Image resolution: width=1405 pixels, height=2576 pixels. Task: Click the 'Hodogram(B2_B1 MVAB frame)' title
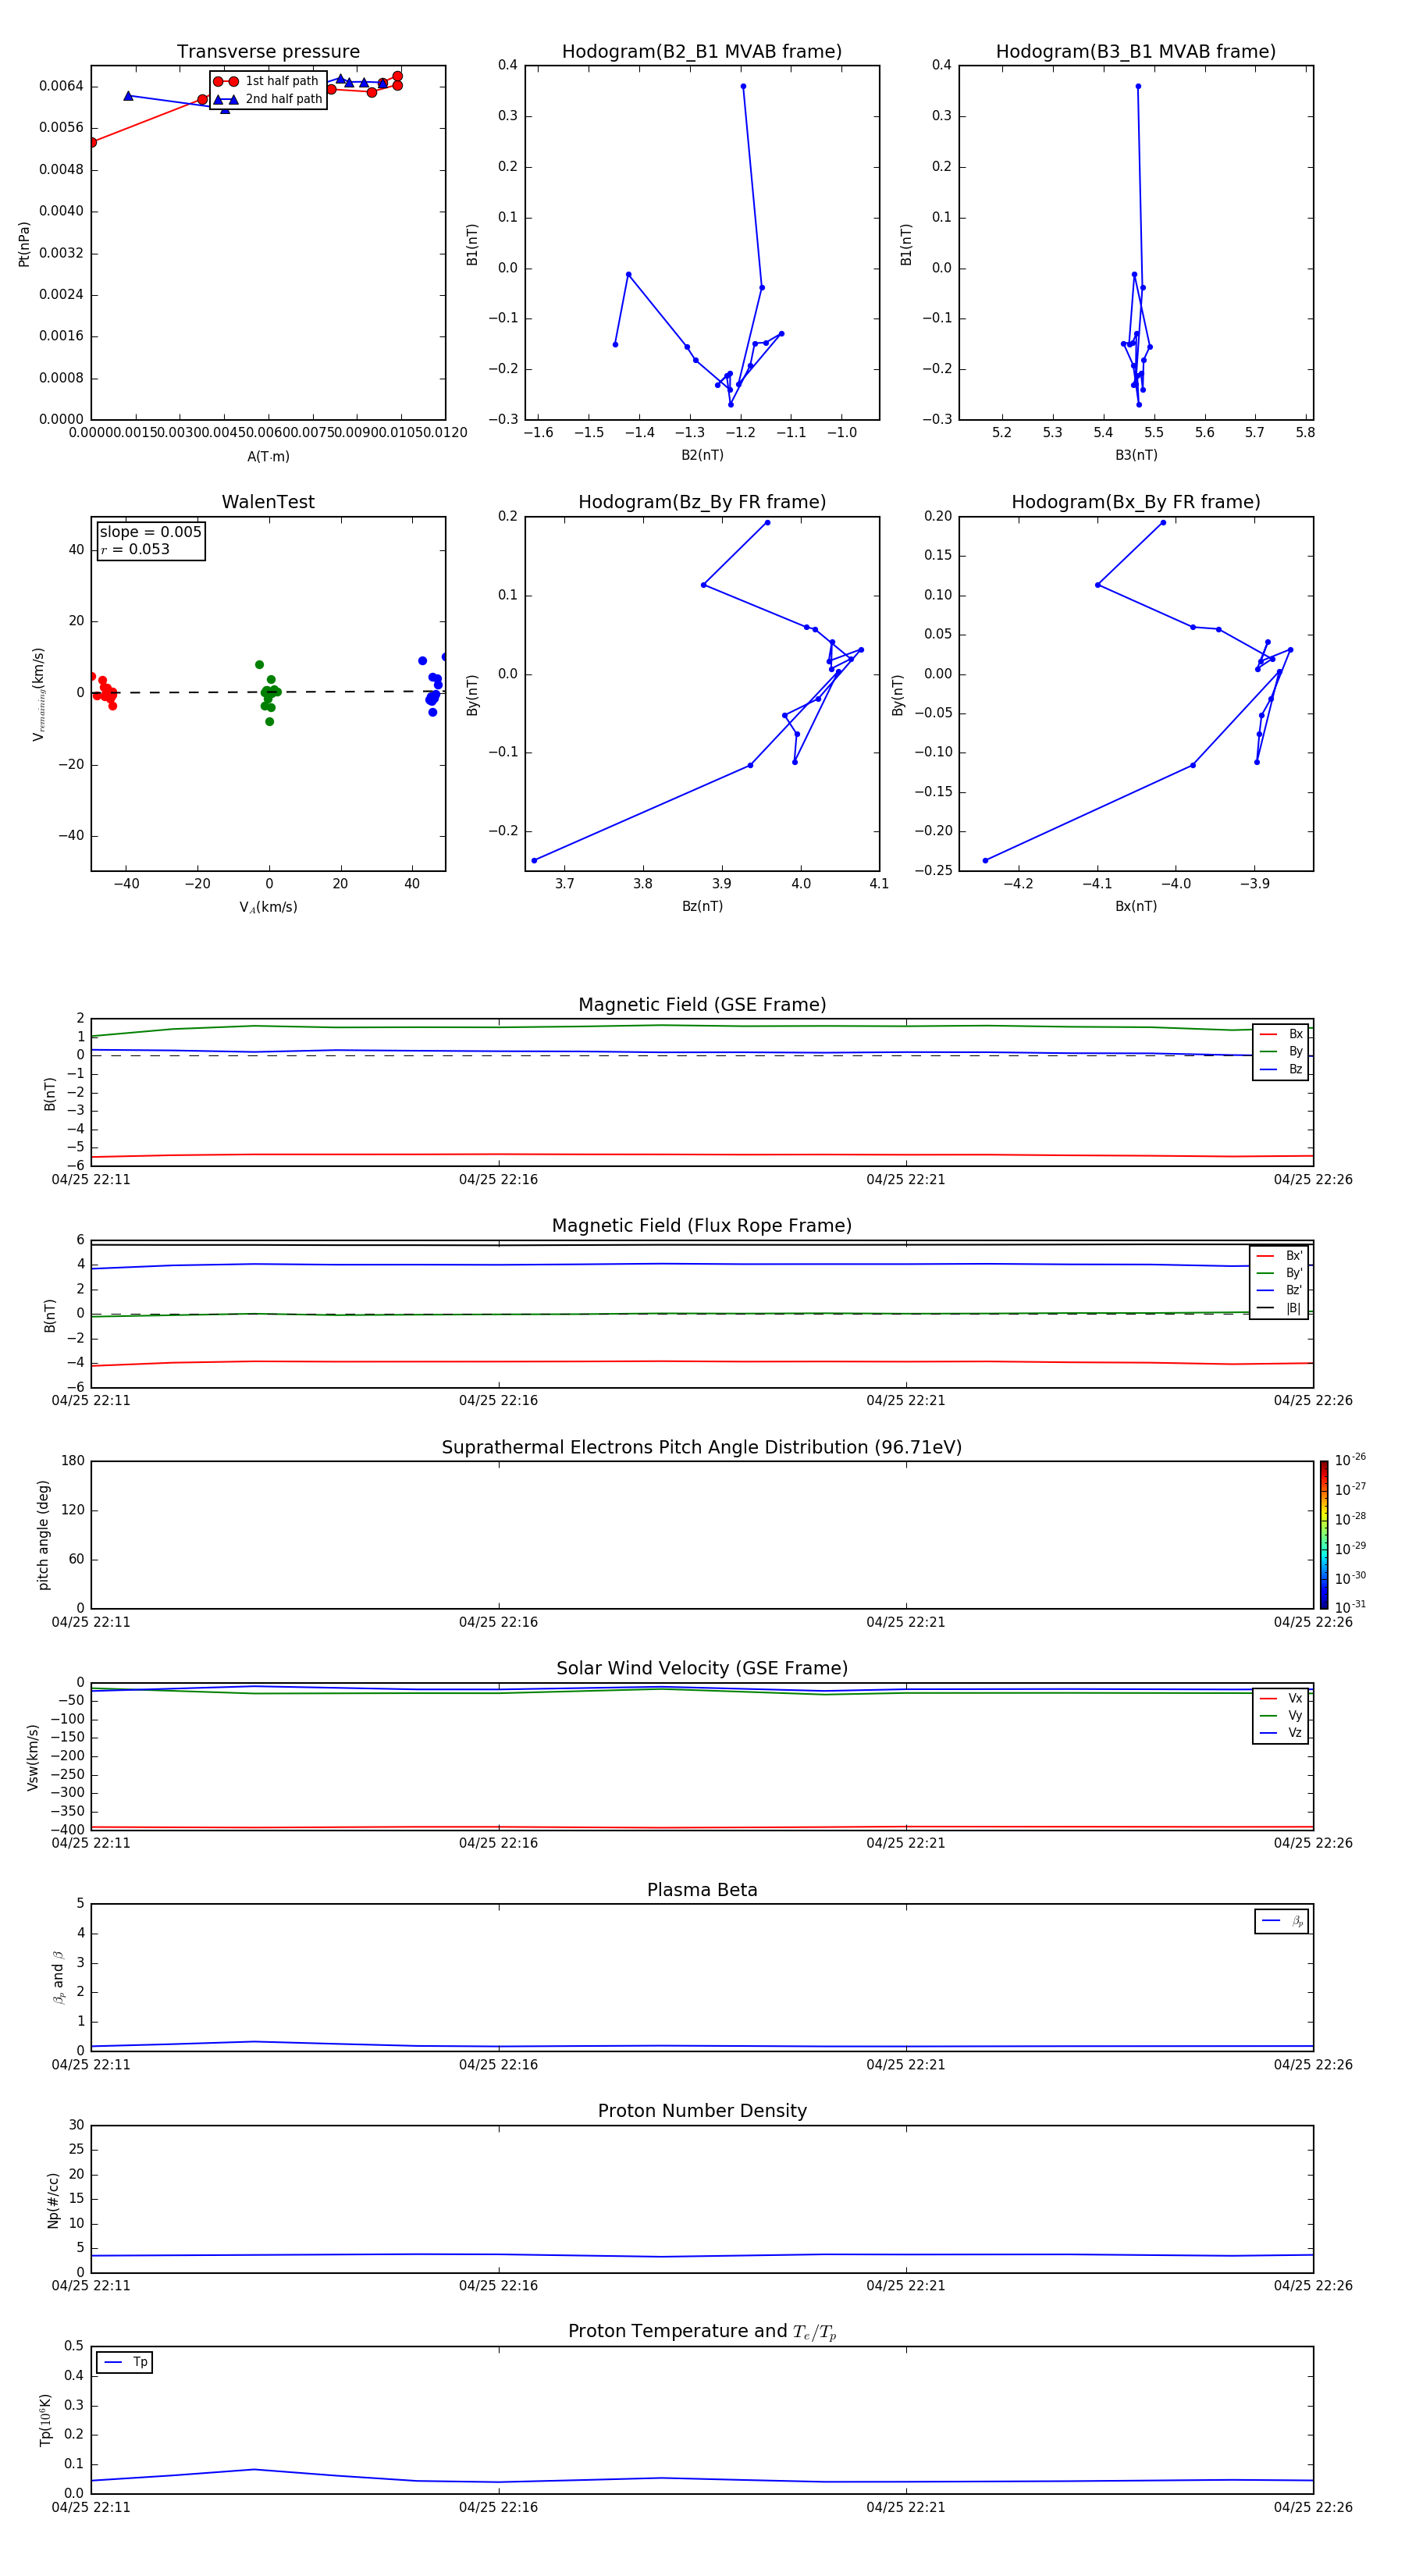pyautogui.click(x=702, y=51)
